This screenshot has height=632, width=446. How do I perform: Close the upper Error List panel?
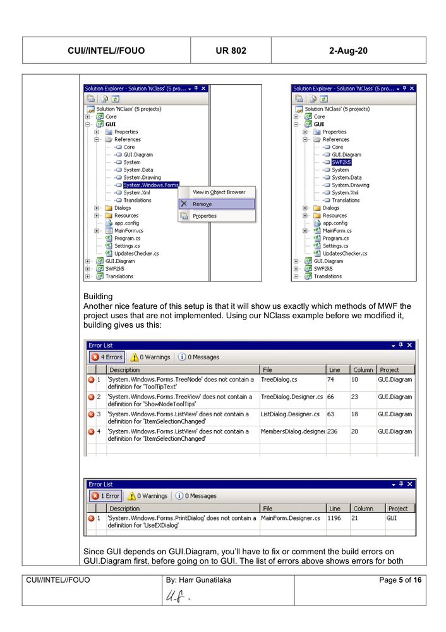point(409,345)
